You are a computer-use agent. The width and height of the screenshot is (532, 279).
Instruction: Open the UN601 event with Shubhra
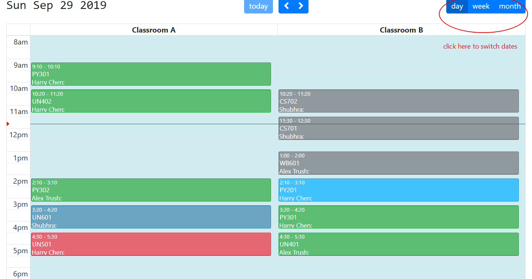click(x=151, y=217)
